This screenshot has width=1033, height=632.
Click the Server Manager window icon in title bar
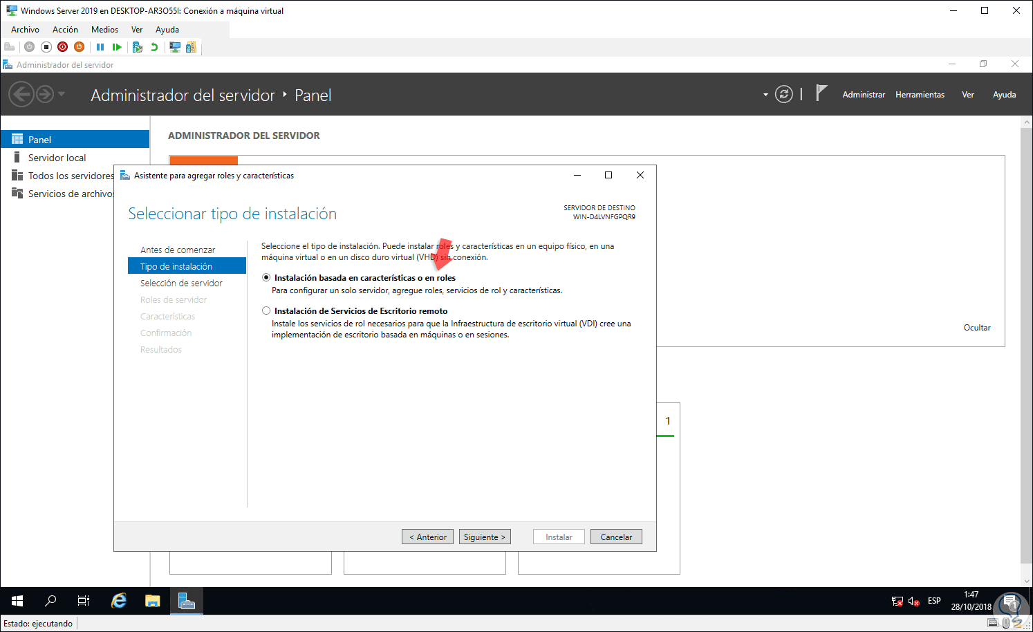pyautogui.click(x=8, y=64)
